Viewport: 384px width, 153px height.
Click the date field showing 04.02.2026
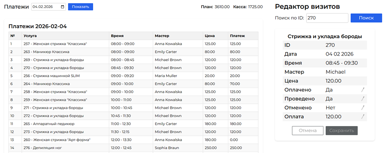(x=45, y=7)
